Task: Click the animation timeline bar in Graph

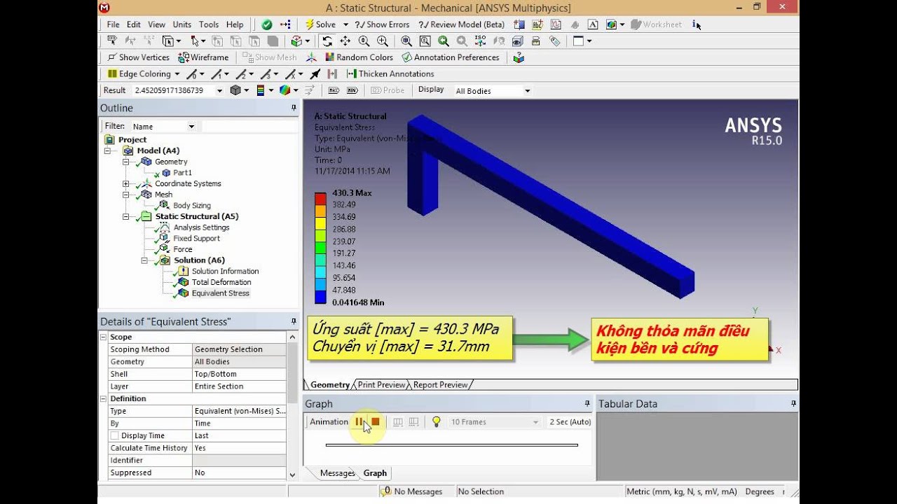Action: (451, 445)
